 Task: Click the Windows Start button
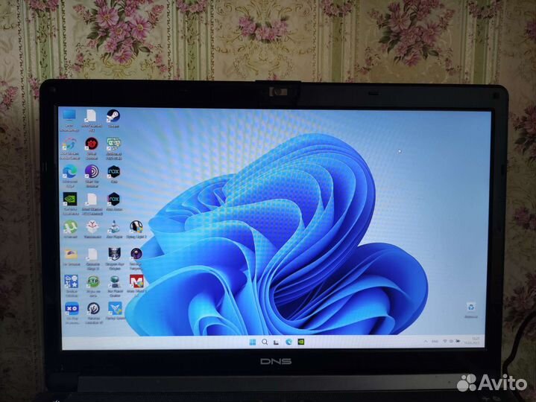[253, 342]
